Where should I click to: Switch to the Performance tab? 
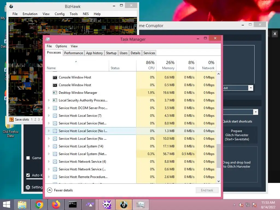tap(74, 53)
